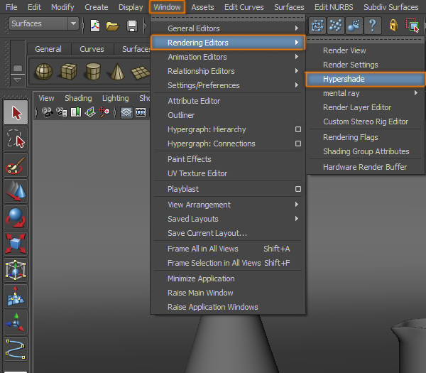
Task: Select Hypershade from Rendering Editors
Action: (x=365, y=79)
